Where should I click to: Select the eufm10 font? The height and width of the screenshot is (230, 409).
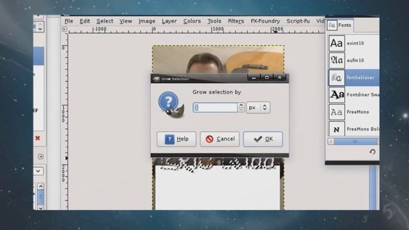353,61
